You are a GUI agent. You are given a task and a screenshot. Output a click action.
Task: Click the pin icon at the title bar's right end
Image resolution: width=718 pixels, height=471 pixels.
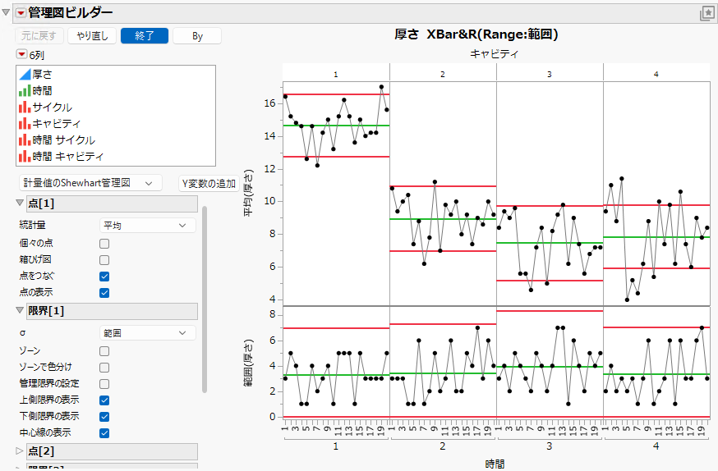[x=707, y=13]
